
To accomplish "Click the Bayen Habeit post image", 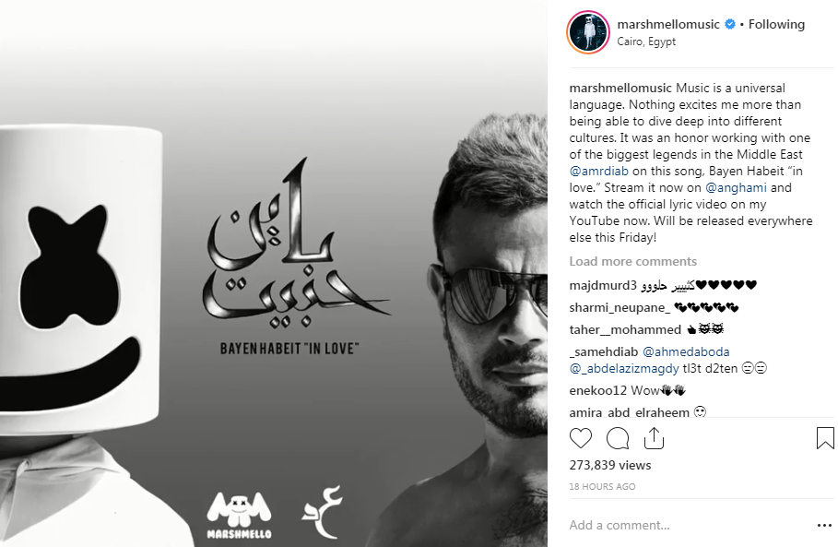I will [274, 274].
